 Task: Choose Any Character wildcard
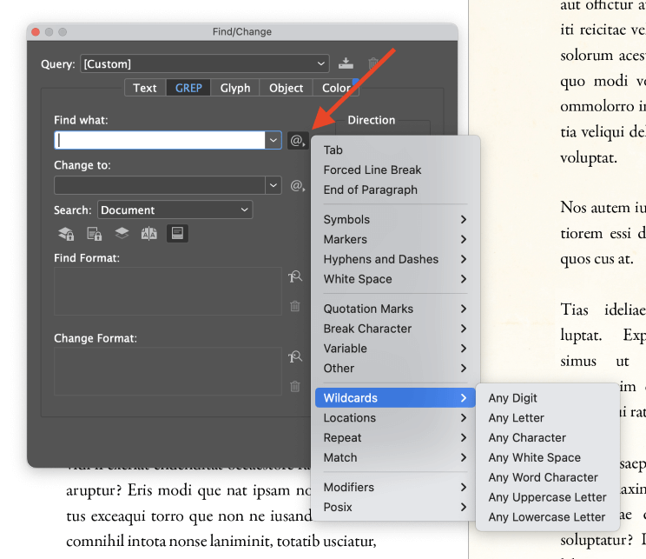click(548, 437)
